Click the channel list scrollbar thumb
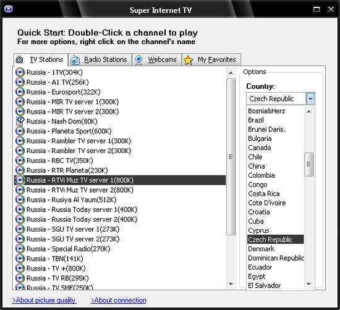The height and width of the screenshot is (310, 340). [231, 157]
